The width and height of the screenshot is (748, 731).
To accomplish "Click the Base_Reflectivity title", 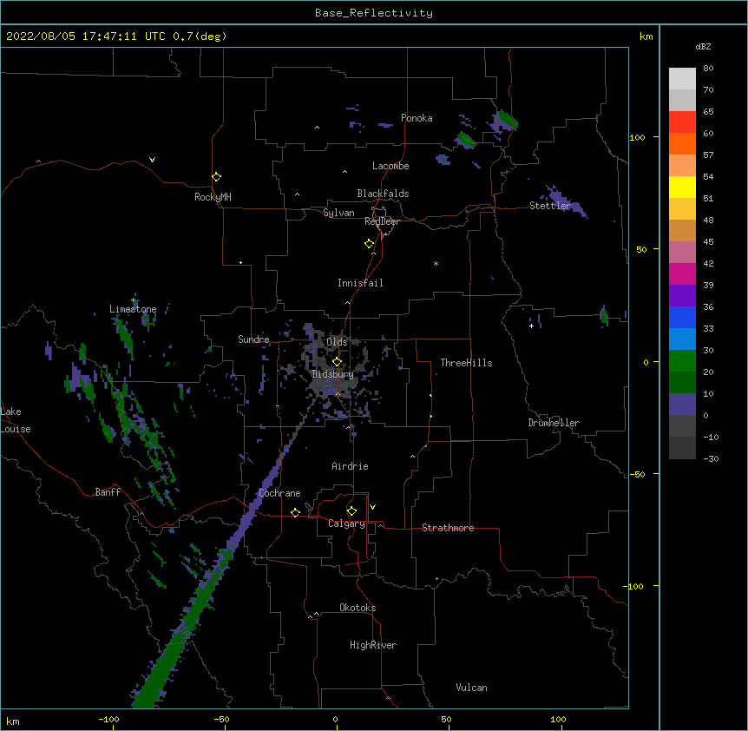I will click(x=373, y=13).
